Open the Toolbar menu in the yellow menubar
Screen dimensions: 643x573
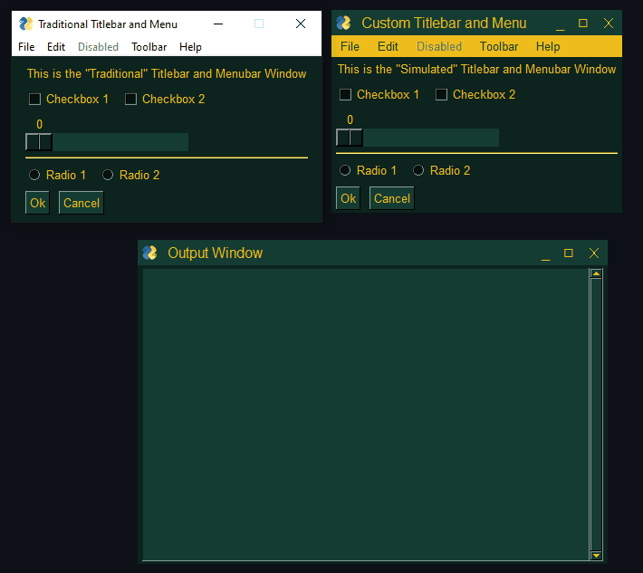499,46
